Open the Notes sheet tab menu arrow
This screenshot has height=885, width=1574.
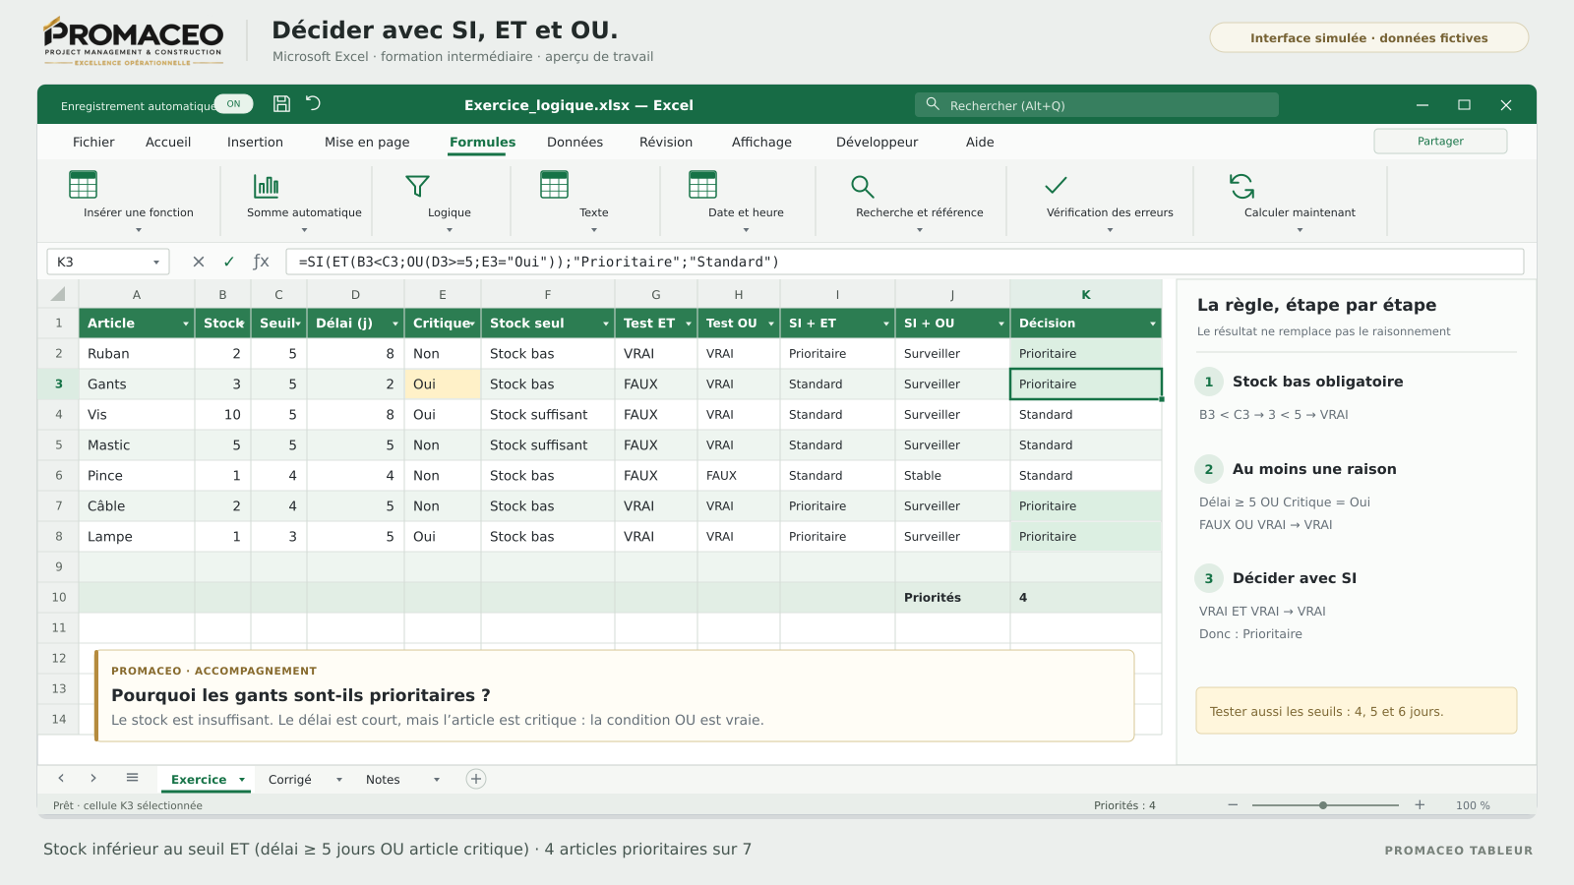(437, 780)
